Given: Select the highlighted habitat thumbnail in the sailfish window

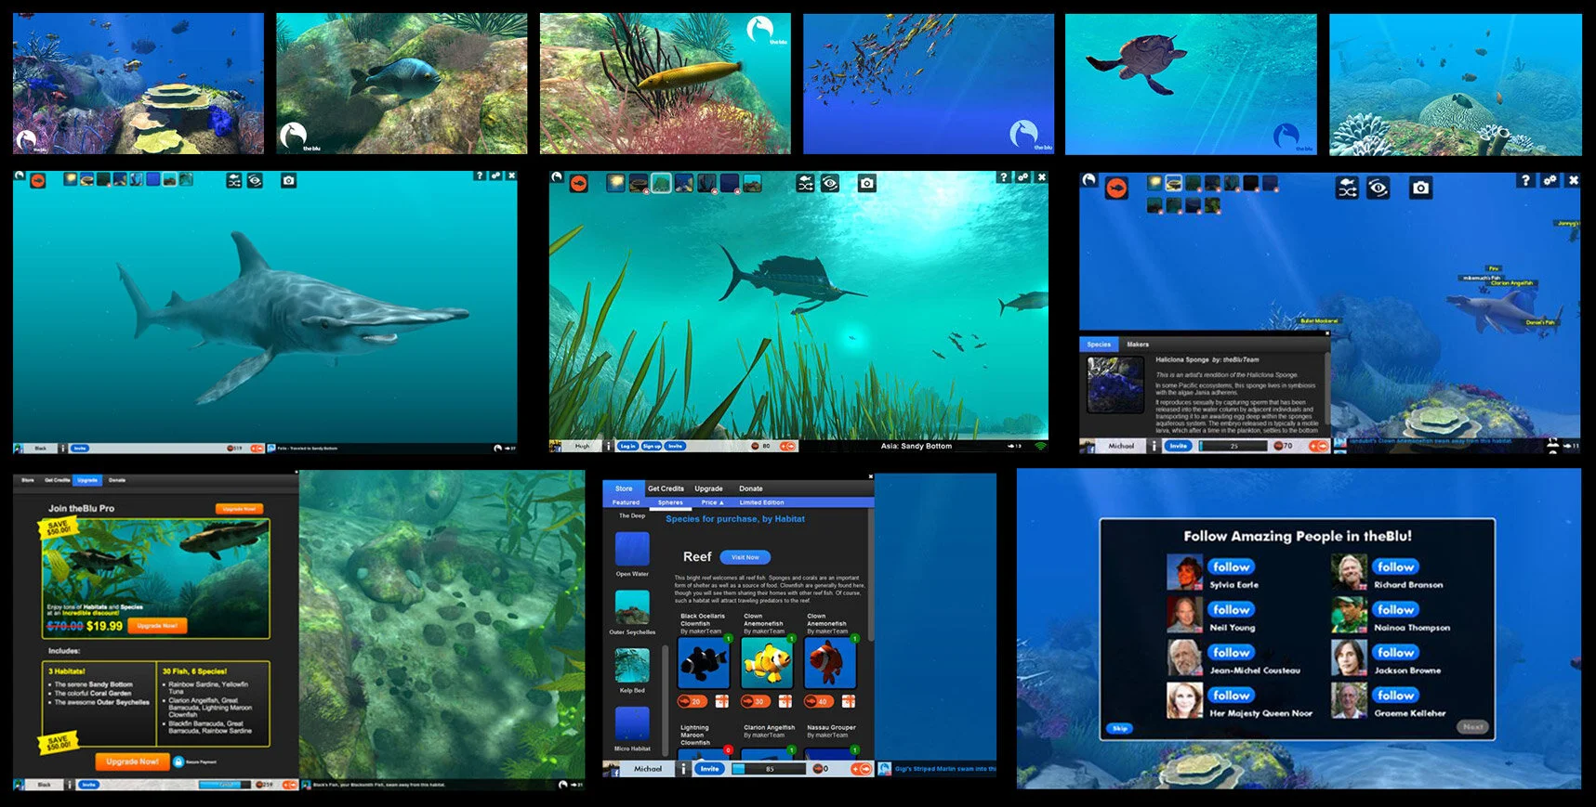Looking at the screenshot, I should [661, 183].
